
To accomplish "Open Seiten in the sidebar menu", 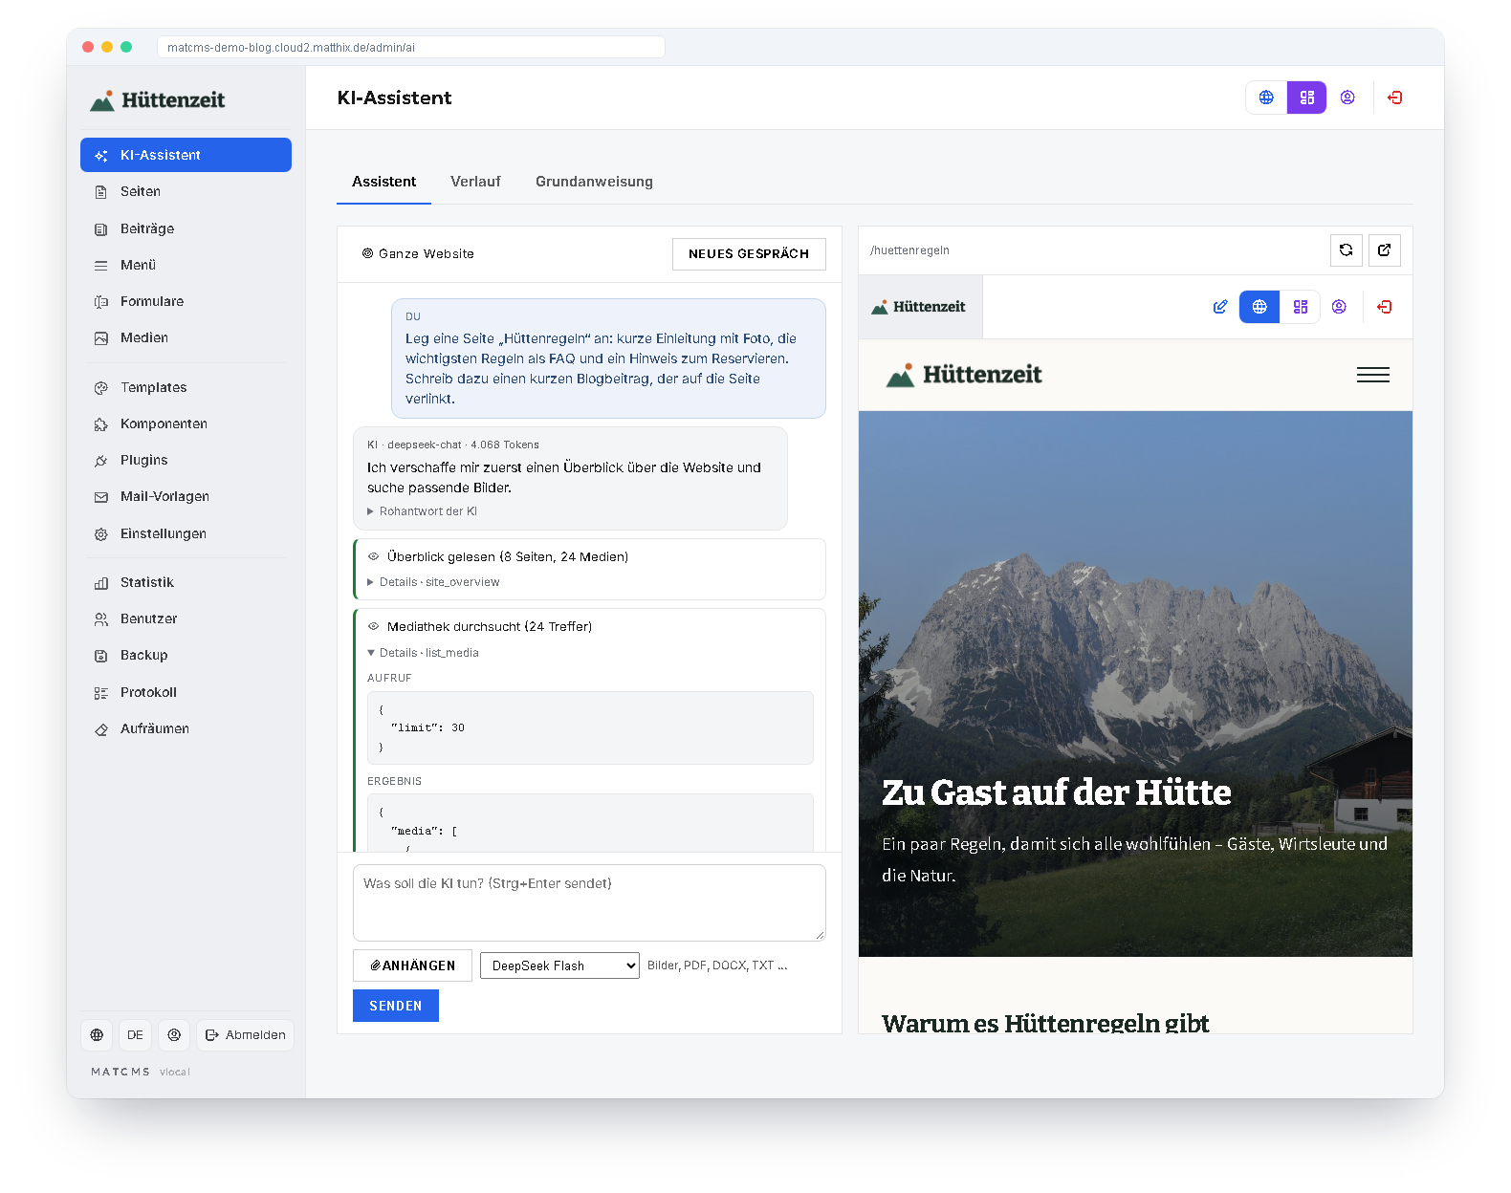I will [186, 192].
